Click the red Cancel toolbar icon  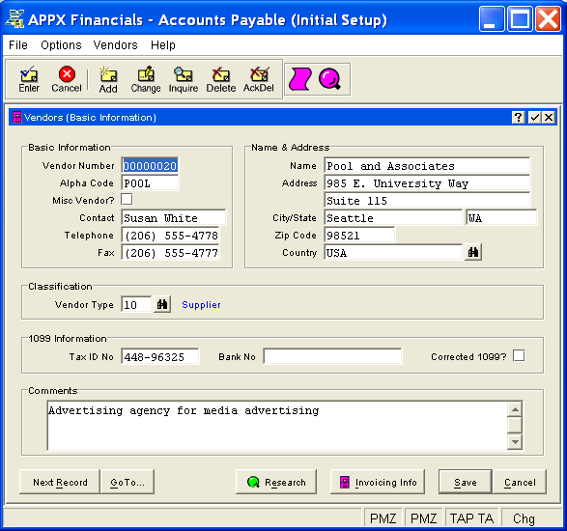tap(67, 79)
